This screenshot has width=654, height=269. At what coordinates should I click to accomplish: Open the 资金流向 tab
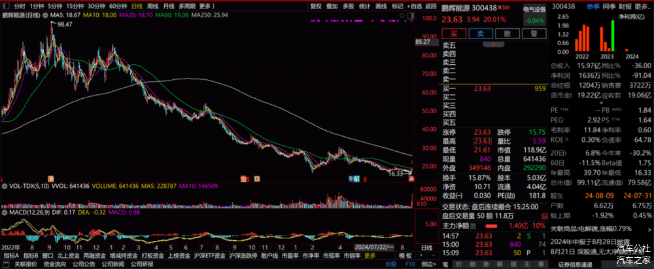click(55, 264)
